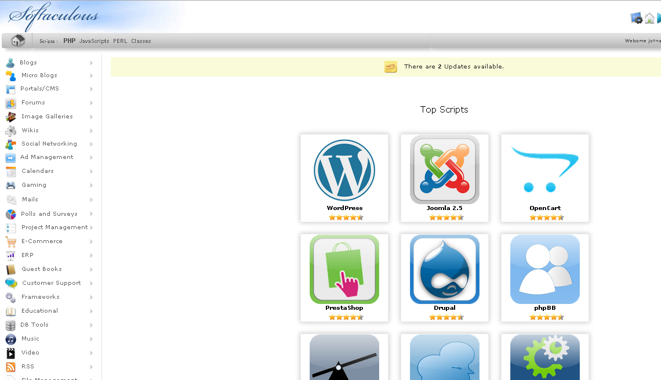Expand the Blogs category arrow
661x380 pixels.
click(91, 63)
